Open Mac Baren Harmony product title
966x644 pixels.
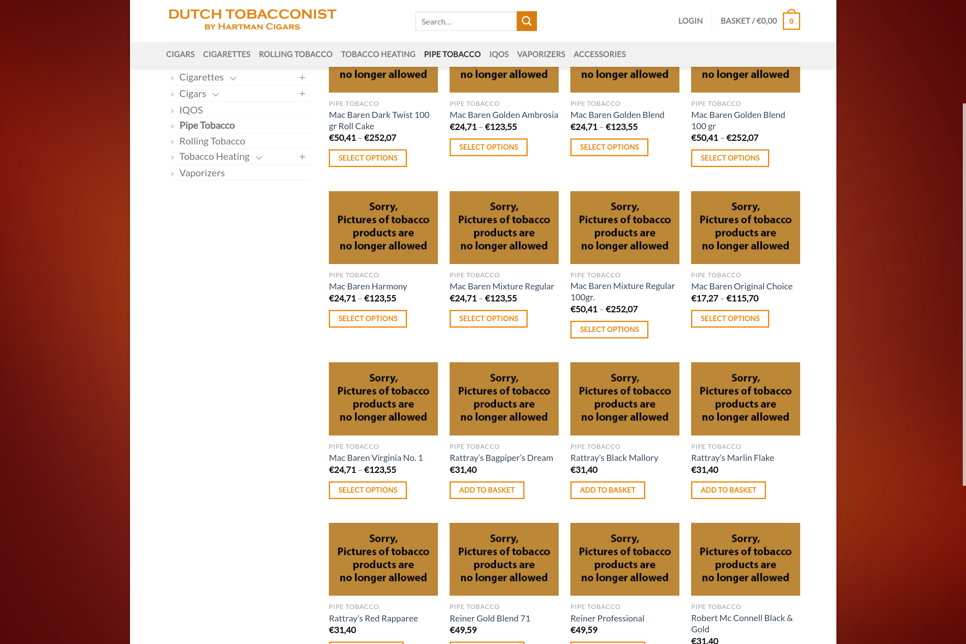tap(367, 286)
